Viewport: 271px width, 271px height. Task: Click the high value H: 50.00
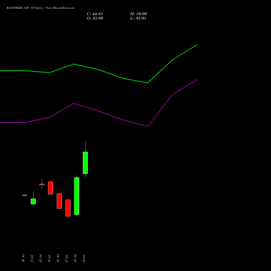(139, 14)
